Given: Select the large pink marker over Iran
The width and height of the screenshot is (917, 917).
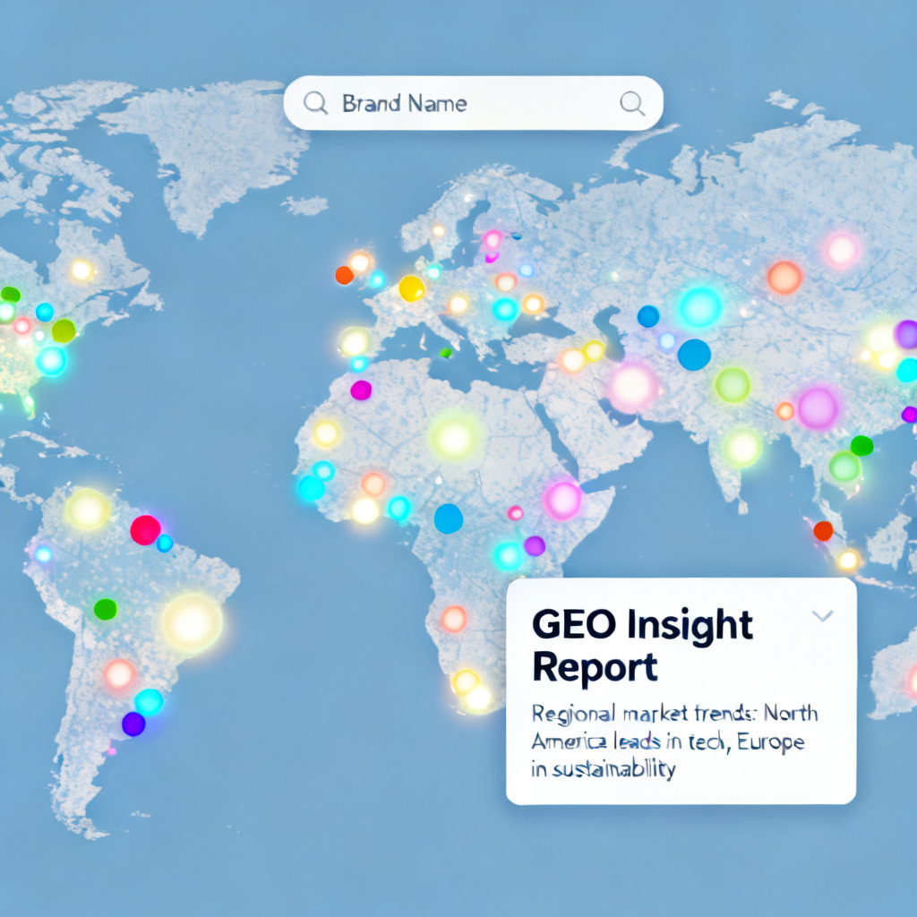Looking at the screenshot, I should pyautogui.click(x=632, y=387).
